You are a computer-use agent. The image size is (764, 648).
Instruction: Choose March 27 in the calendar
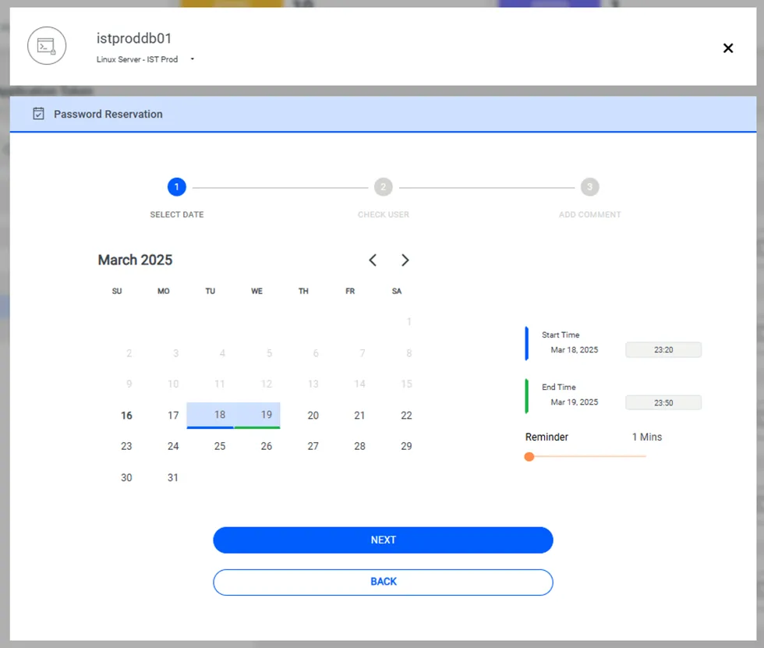(x=313, y=446)
